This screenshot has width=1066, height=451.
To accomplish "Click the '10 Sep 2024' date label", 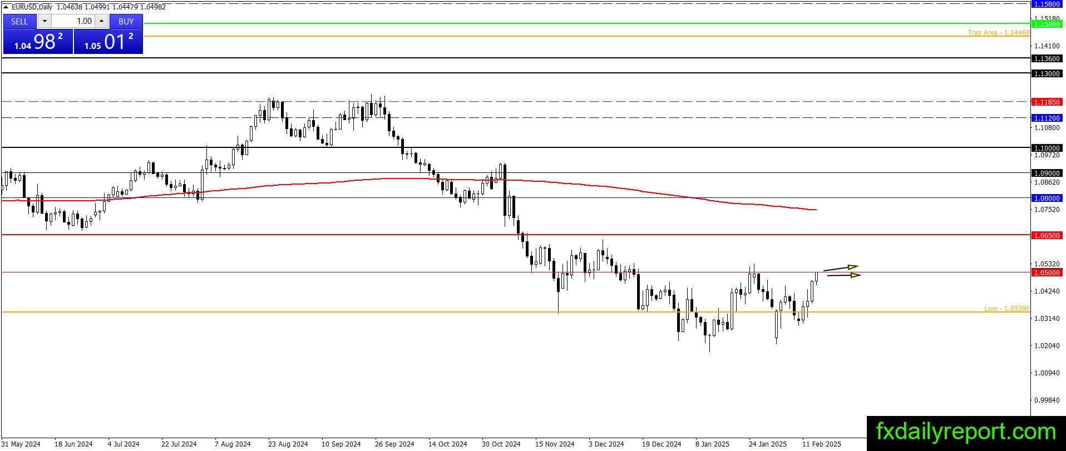I will 341,444.
